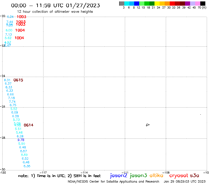
Task: Click the purple swatch in the color legend
Action: point(188,3)
